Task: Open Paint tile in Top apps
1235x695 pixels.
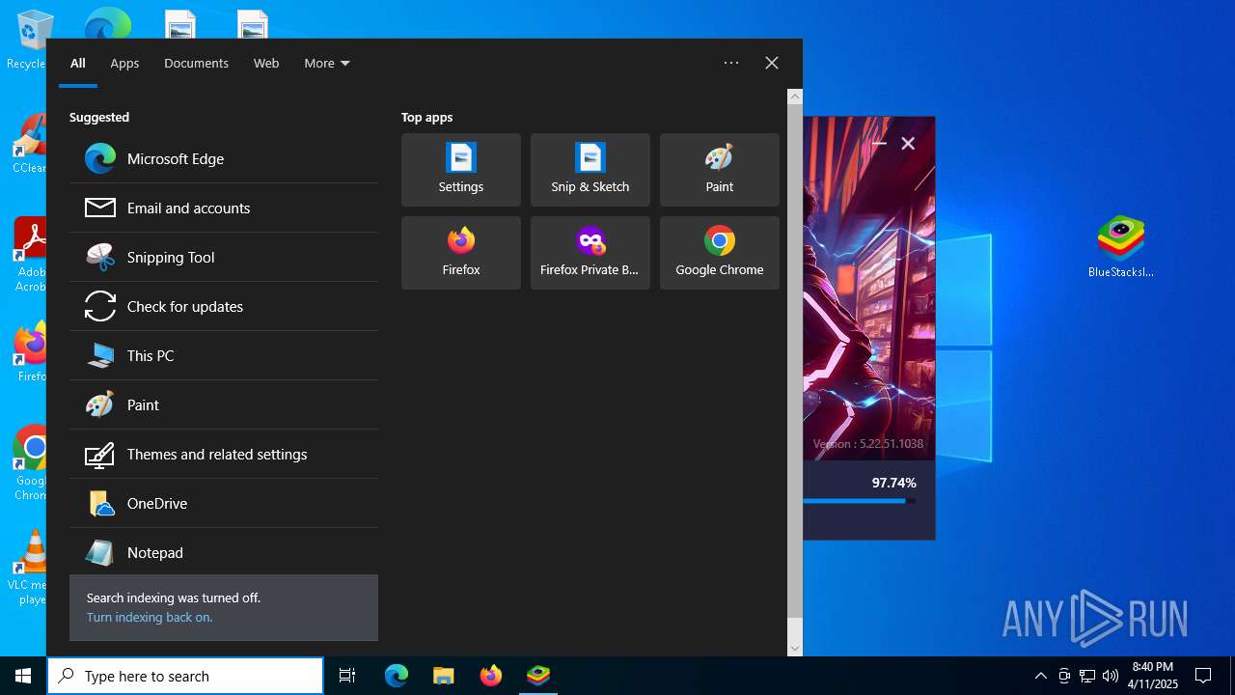Action: [720, 170]
